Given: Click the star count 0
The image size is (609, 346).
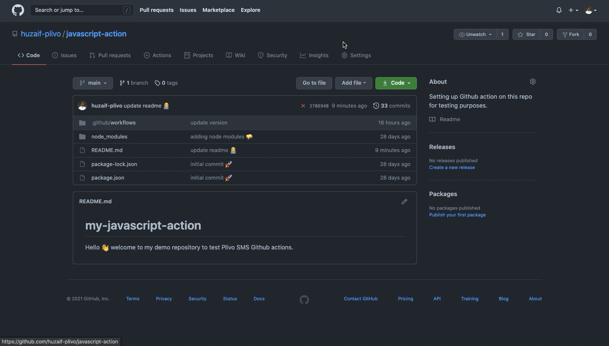Looking at the screenshot, I should click(x=546, y=34).
